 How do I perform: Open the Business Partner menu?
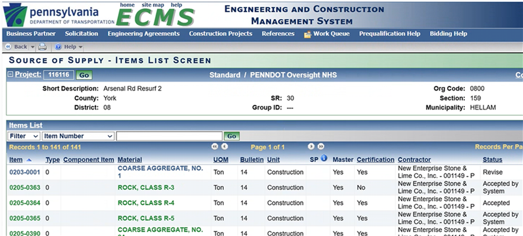[x=31, y=33]
